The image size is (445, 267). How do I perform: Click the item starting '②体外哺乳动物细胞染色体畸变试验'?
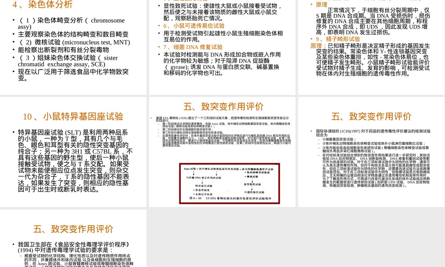pyautogui.click(x=374, y=144)
